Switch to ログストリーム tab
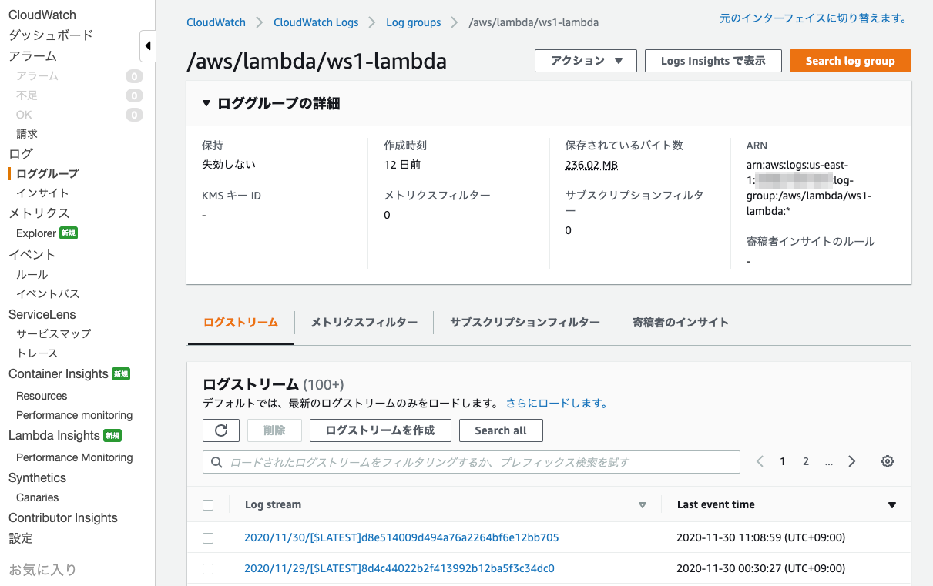Screen dimensions: 933x586 click(241, 323)
